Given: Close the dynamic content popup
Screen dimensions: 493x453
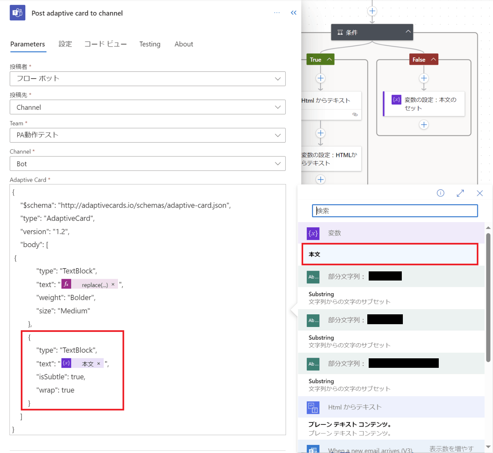Looking at the screenshot, I should (480, 193).
